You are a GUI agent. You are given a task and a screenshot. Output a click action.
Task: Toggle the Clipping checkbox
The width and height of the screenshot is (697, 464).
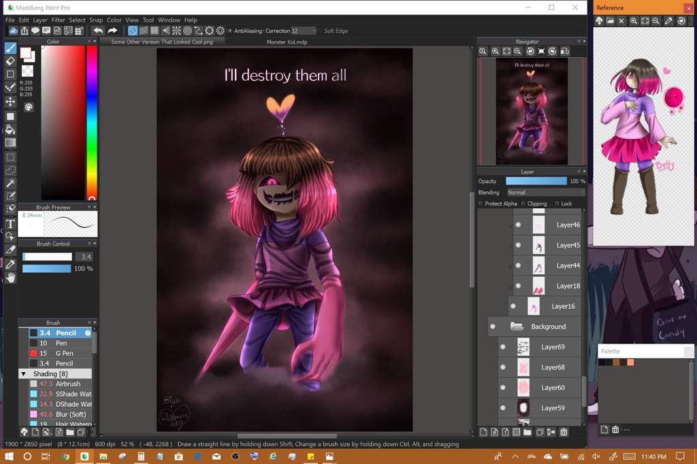(x=523, y=203)
